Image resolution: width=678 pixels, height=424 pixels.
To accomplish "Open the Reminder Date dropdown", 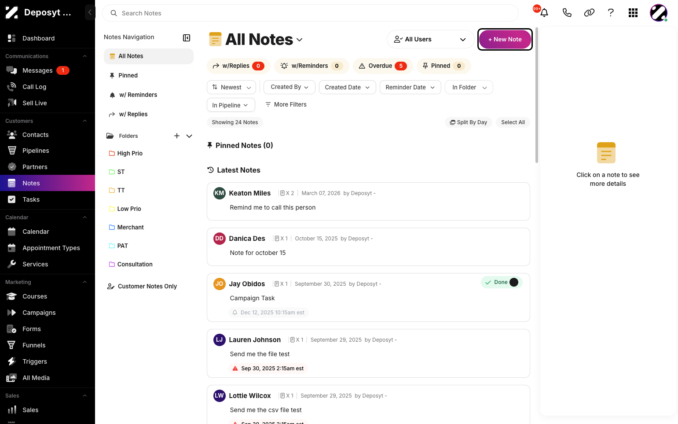I will pyautogui.click(x=410, y=87).
